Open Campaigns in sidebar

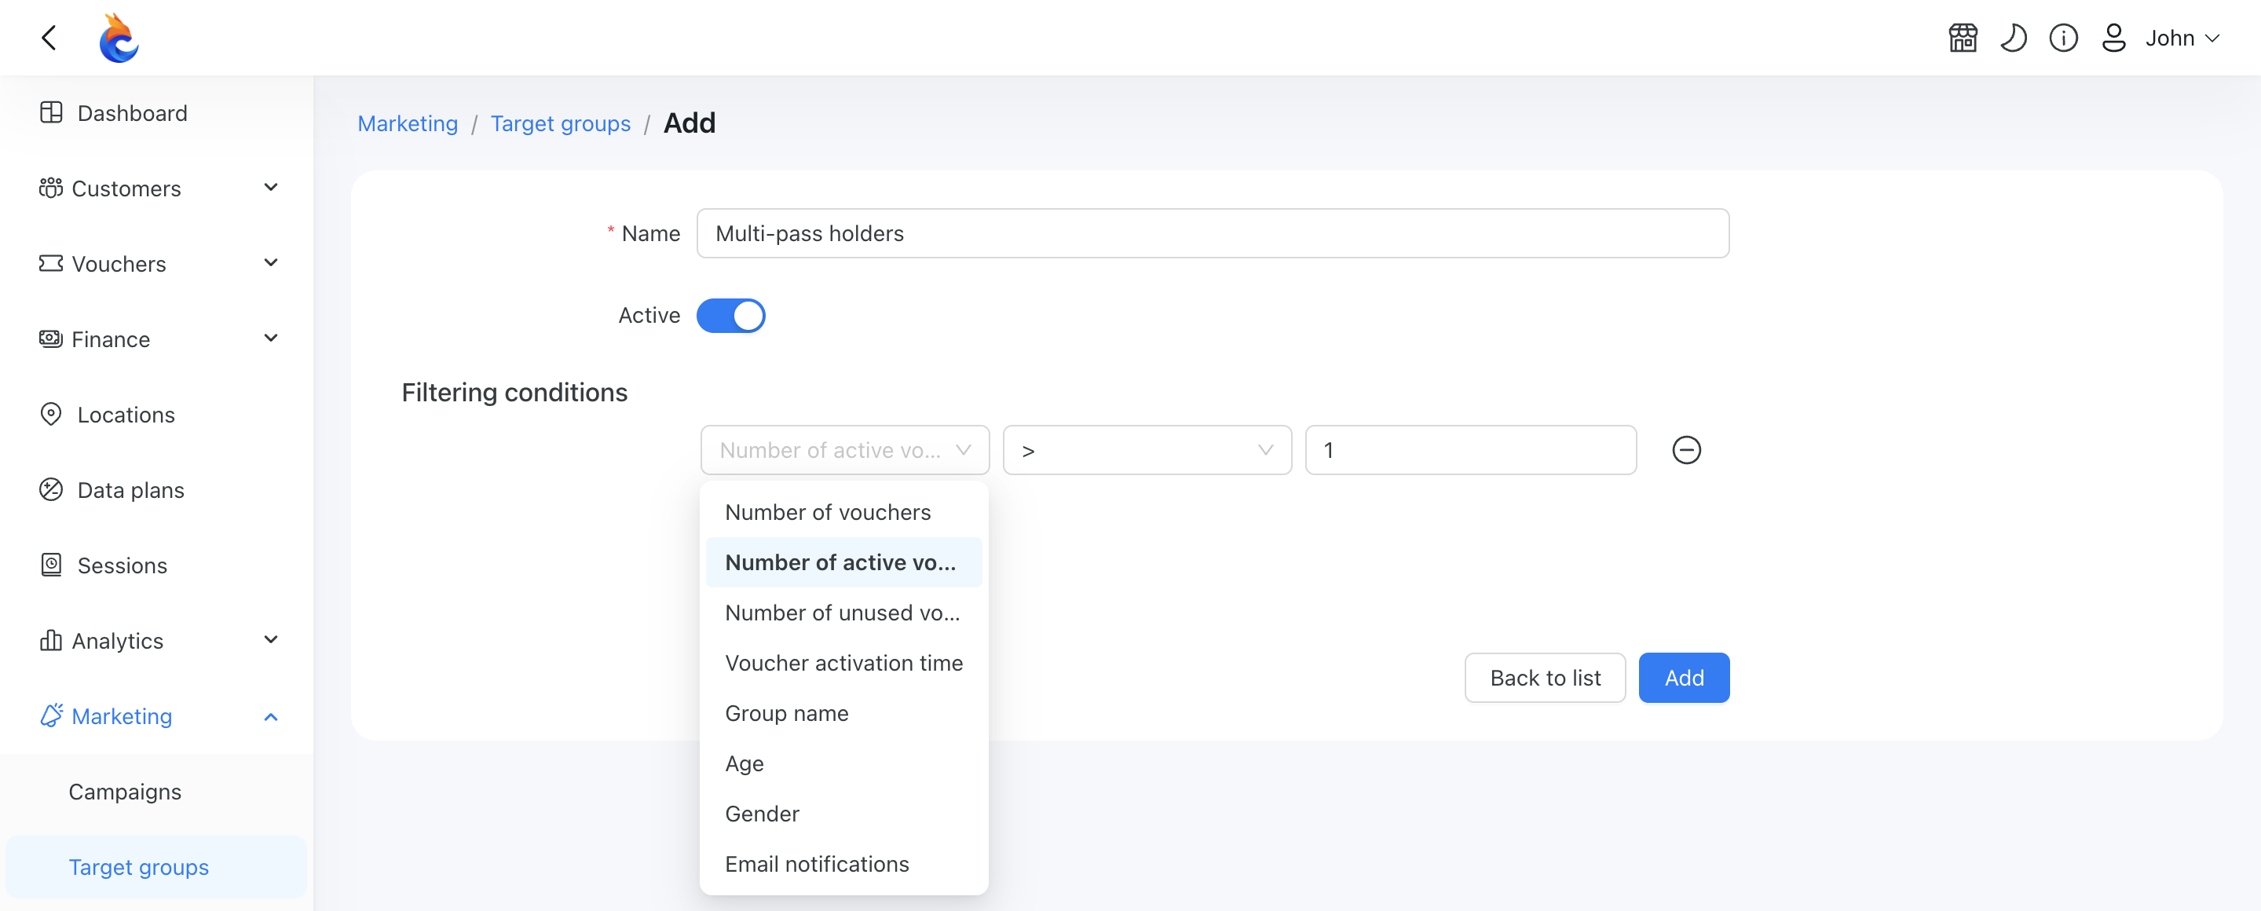[x=156, y=792]
